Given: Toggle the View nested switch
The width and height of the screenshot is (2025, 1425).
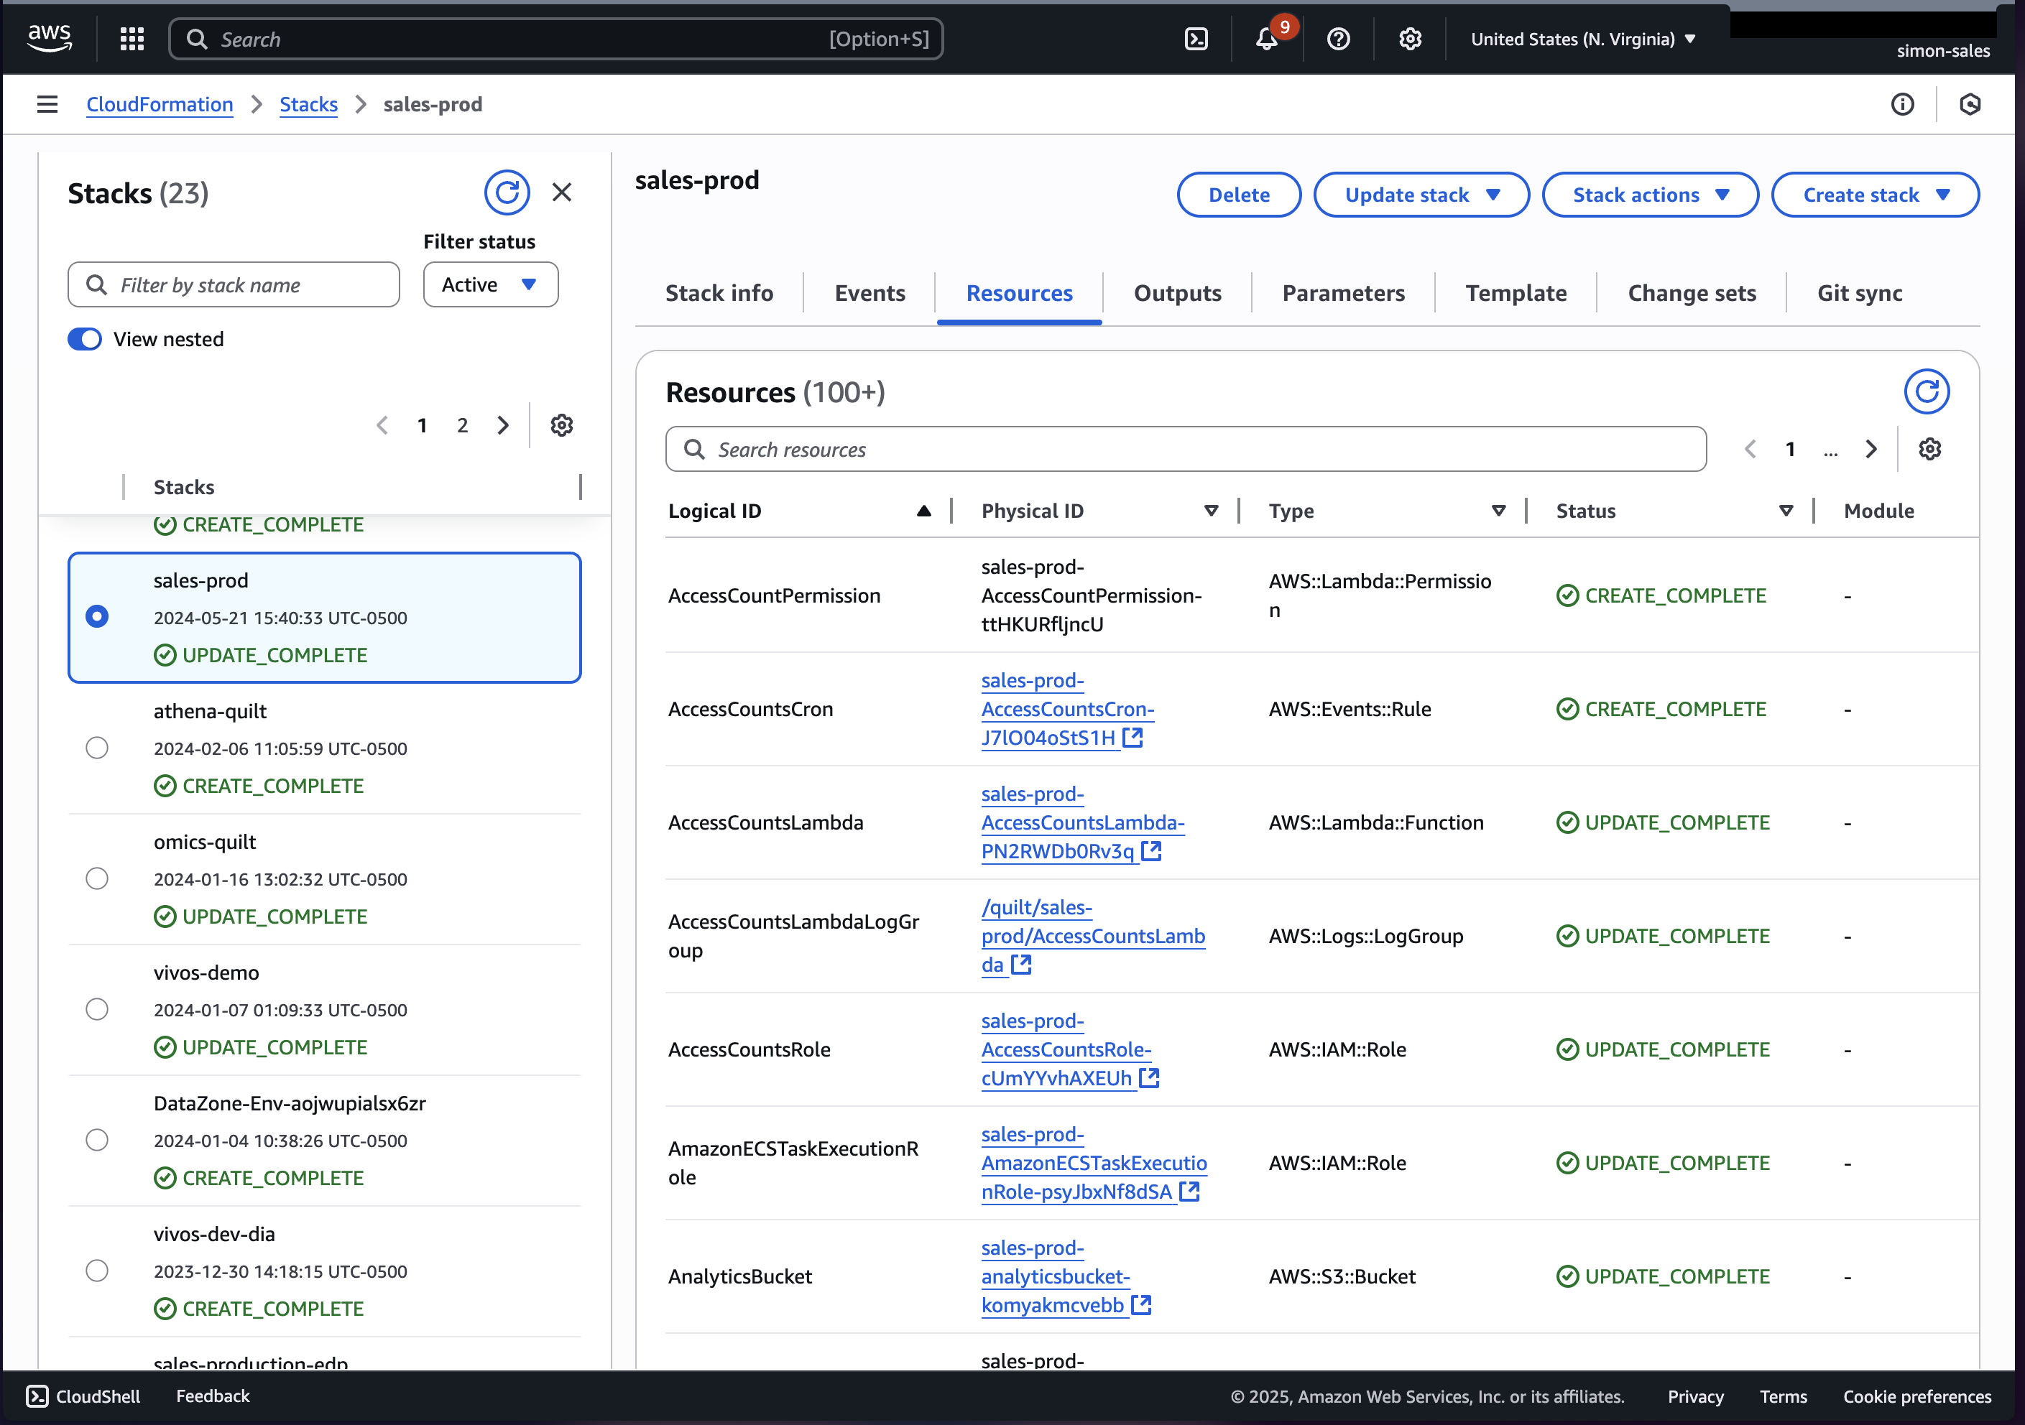Looking at the screenshot, I should pyautogui.click(x=85, y=340).
